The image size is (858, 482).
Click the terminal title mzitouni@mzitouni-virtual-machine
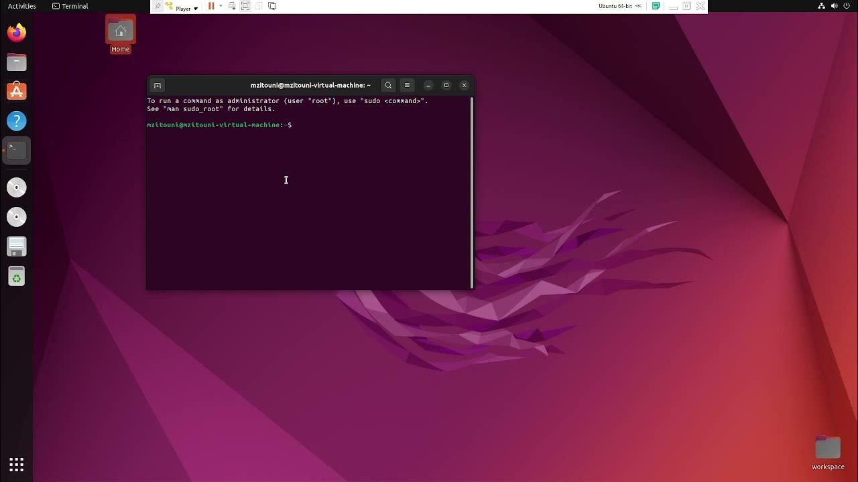pos(310,85)
